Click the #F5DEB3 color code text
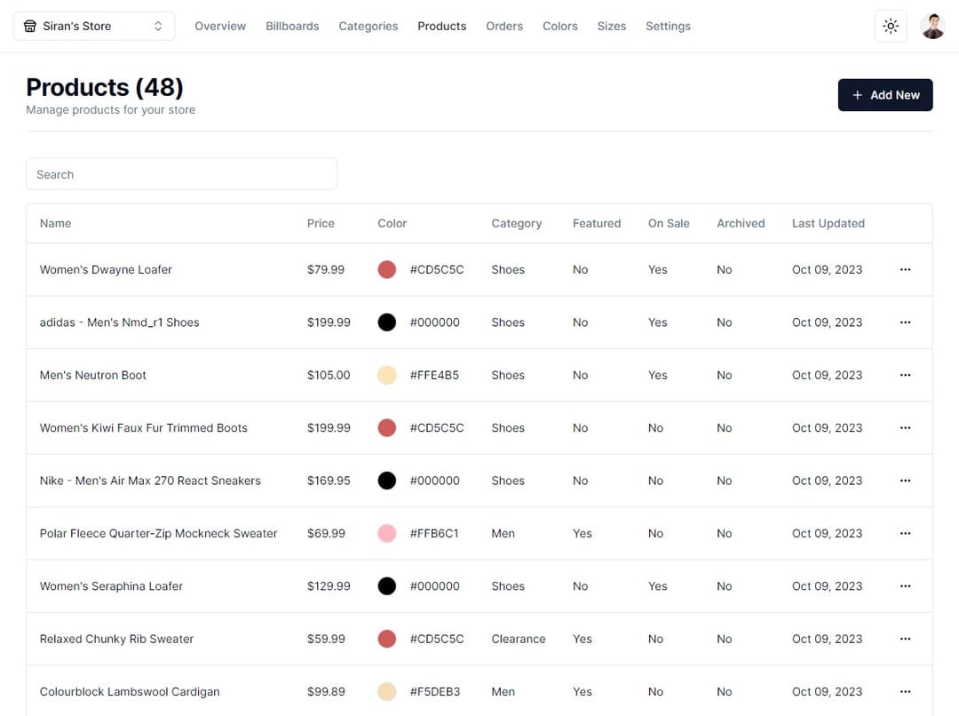 click(435, 691)
